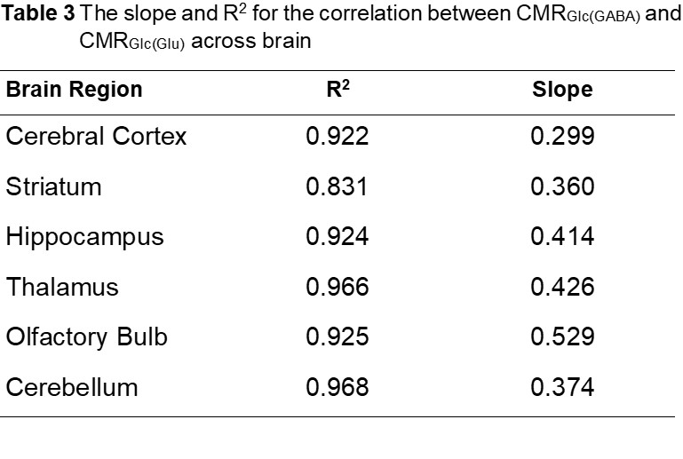The image size is (683, 459).
Task: Select the Hippocampus row label
Action: 84,238
